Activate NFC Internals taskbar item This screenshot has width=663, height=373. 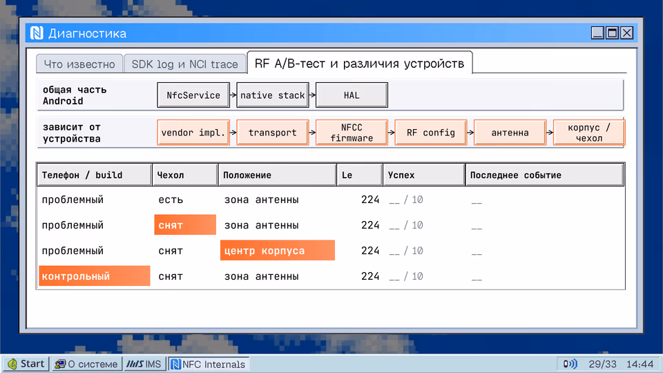coord(209,364)
